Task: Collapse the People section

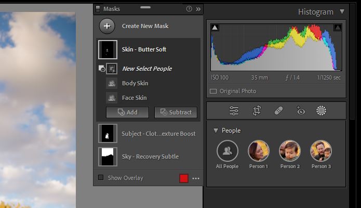Action: [x=216, y=131]
